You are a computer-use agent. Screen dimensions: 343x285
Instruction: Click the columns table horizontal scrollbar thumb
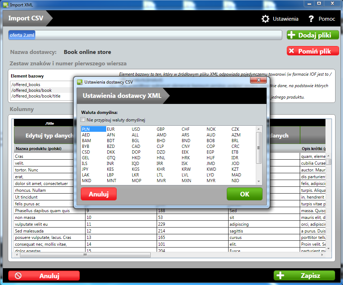[x=85, y=255]
